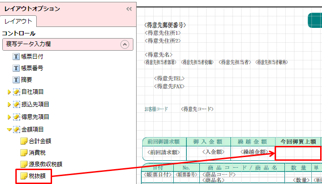Select the 摘要 text control icon
Screen dimensions: 322x184
point(16,79)
